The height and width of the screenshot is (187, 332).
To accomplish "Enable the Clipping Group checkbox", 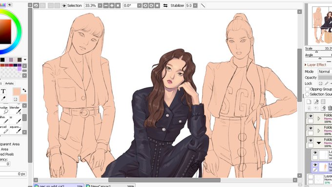I will click(307, 89).
